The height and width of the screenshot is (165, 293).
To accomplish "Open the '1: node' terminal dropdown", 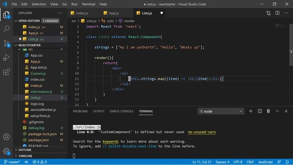I will (221, 111).
